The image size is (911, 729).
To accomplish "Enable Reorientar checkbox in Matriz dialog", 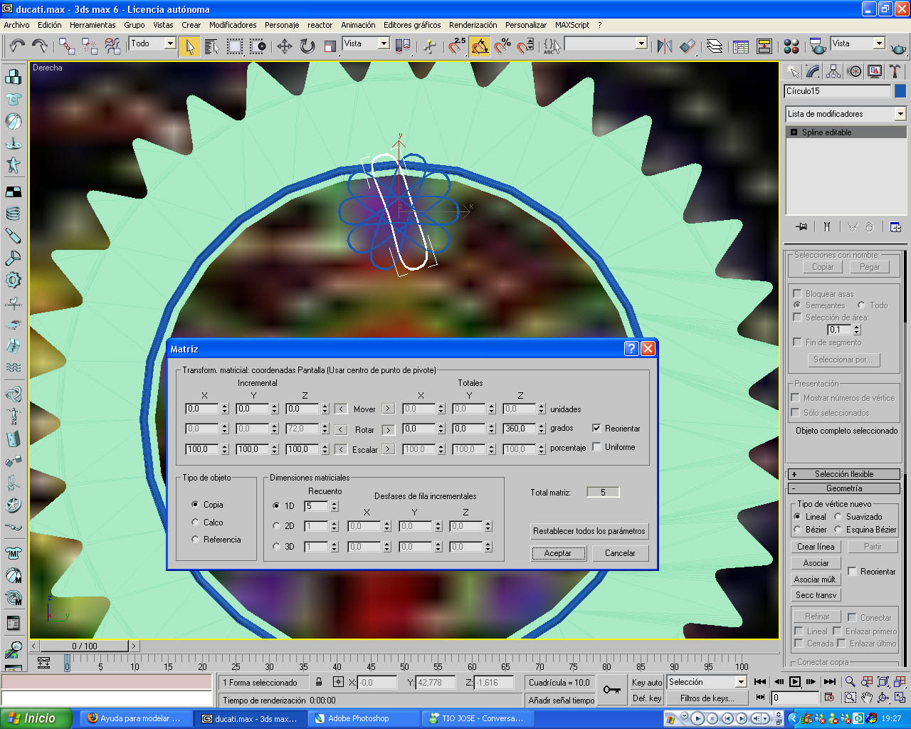I will point(596,428).
